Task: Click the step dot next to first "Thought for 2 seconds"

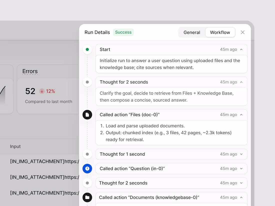Action: pyautogui.click(x=87, y=82)
